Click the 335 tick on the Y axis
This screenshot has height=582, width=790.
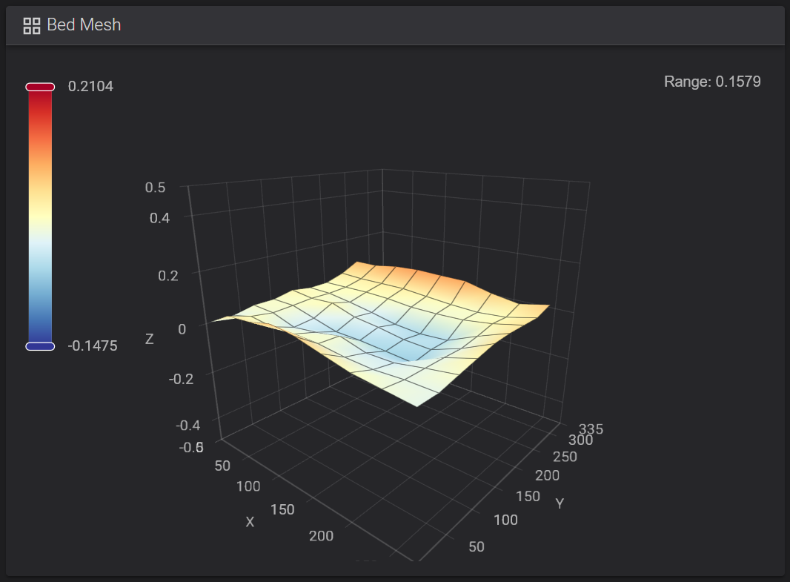591,429
